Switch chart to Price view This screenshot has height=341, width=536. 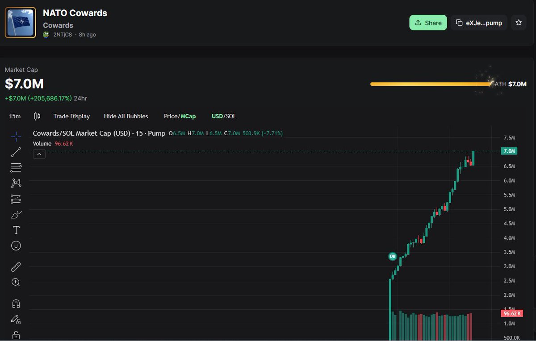(x=171, y=116)
